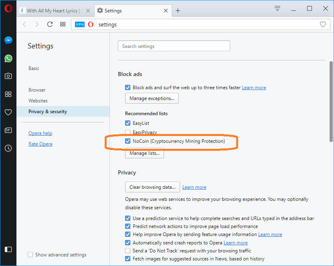This screenshot has height=266, width=334.
Task: Toggle the VPN badge in address bar
Action: coord(80,24)
